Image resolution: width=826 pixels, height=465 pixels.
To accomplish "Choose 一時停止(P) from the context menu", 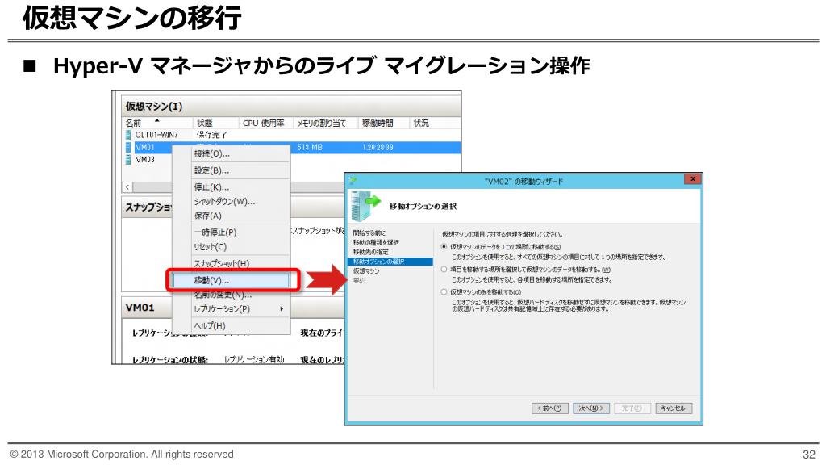I will point(232,232).
